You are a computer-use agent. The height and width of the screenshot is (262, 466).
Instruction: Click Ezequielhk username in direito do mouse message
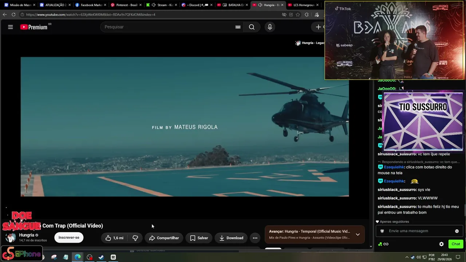[394, 167]
